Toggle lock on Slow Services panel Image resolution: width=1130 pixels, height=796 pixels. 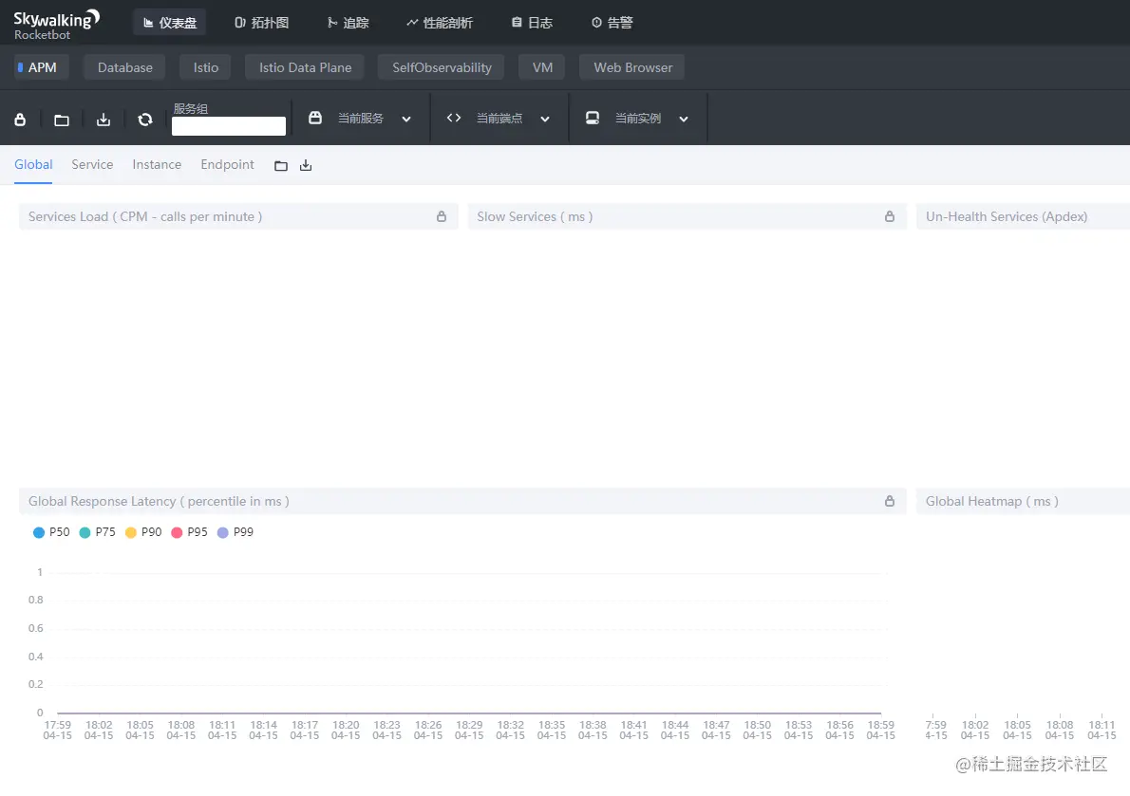tap(890, 216)
